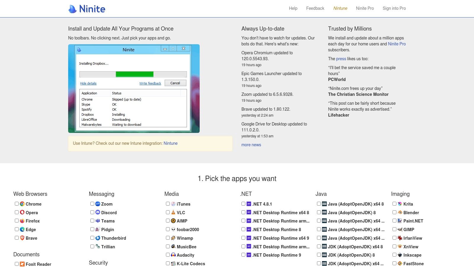Click the Foxit Reader icon
The image size is (474, 267).
[x=22, y=264]
